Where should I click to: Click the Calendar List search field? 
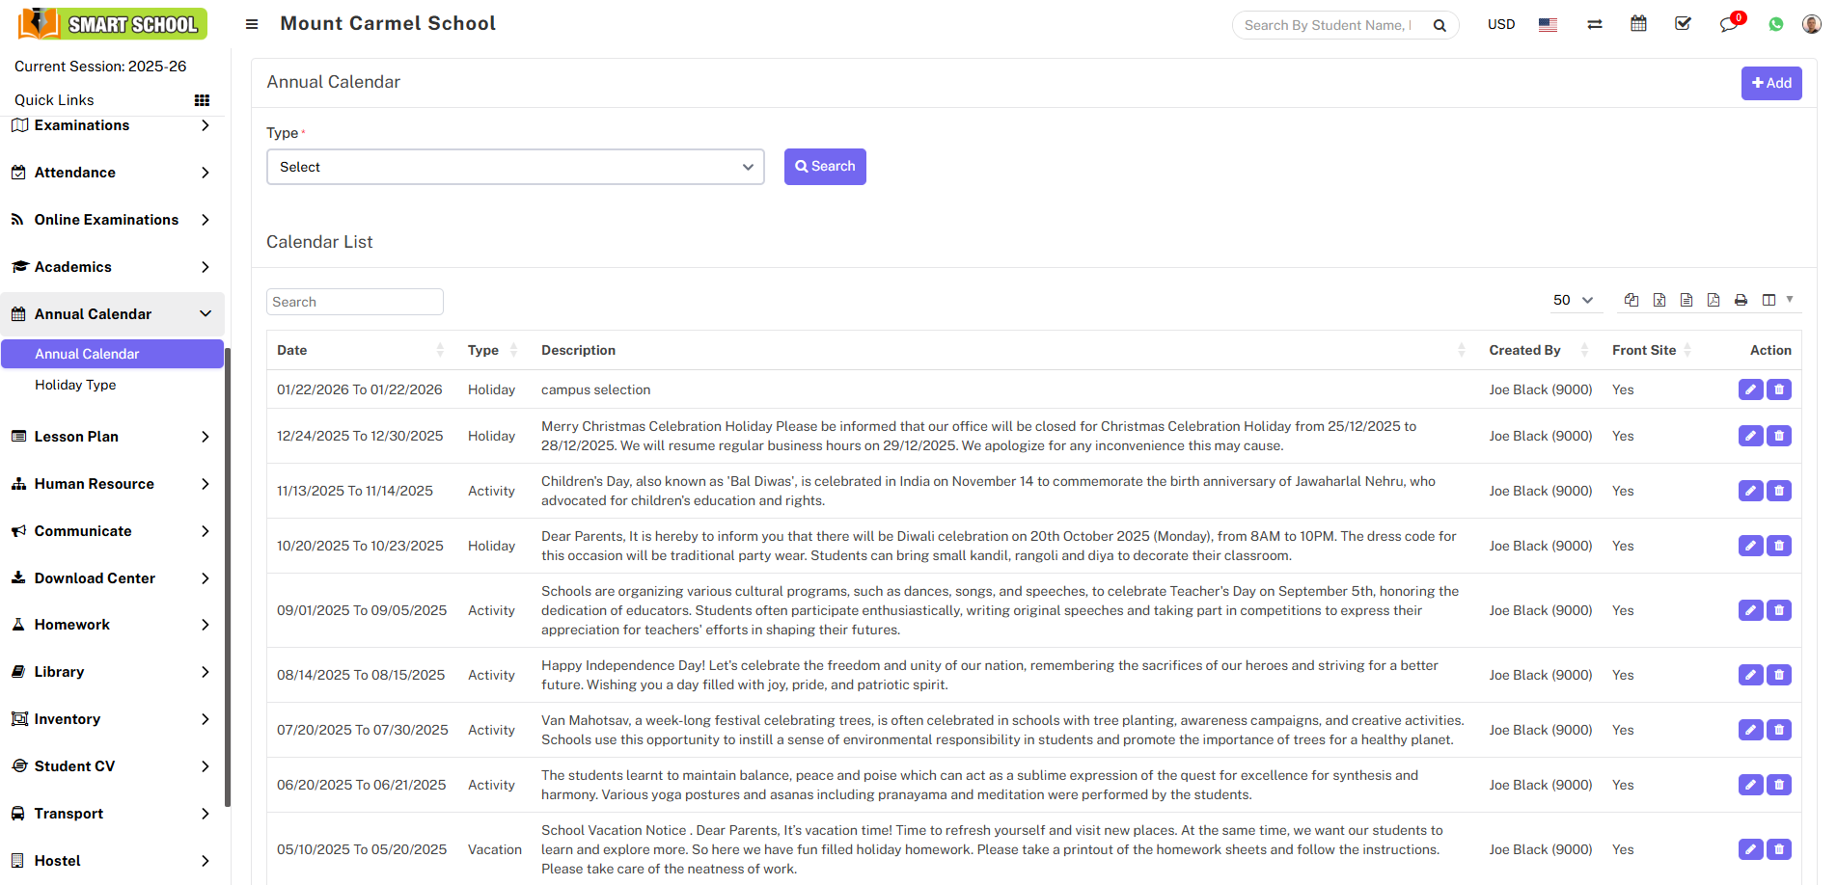coord(354,302)
